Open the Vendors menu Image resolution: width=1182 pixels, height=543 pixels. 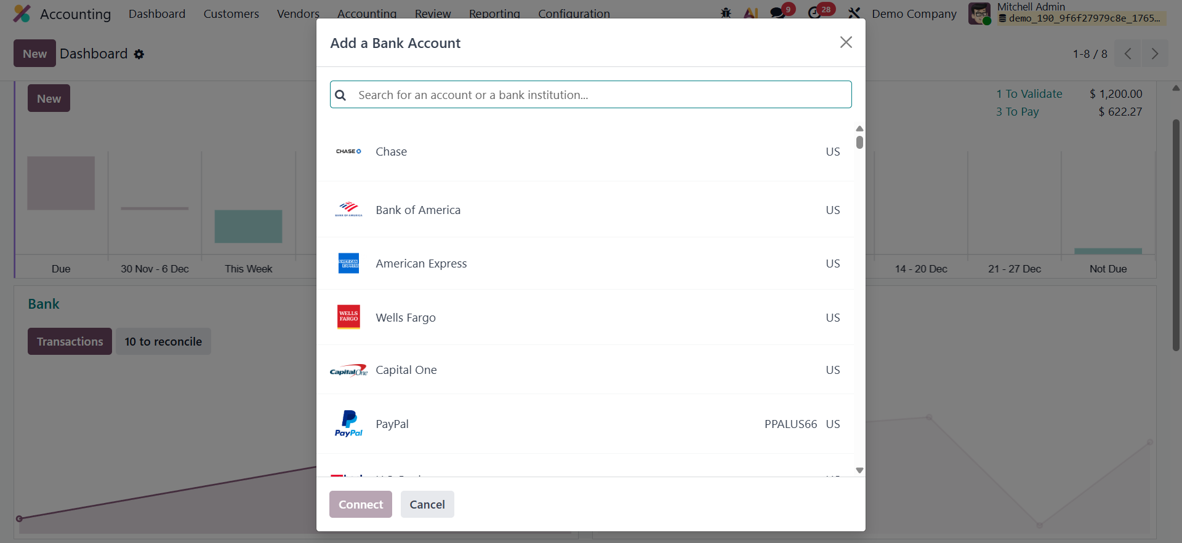click(298, 14)
